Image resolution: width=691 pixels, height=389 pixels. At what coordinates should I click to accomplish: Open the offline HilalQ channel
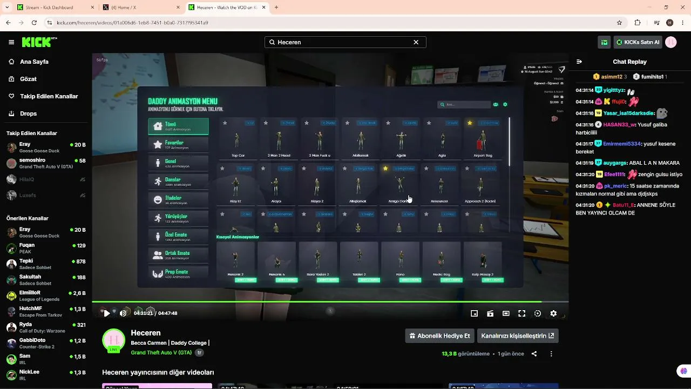coord(46,179)
